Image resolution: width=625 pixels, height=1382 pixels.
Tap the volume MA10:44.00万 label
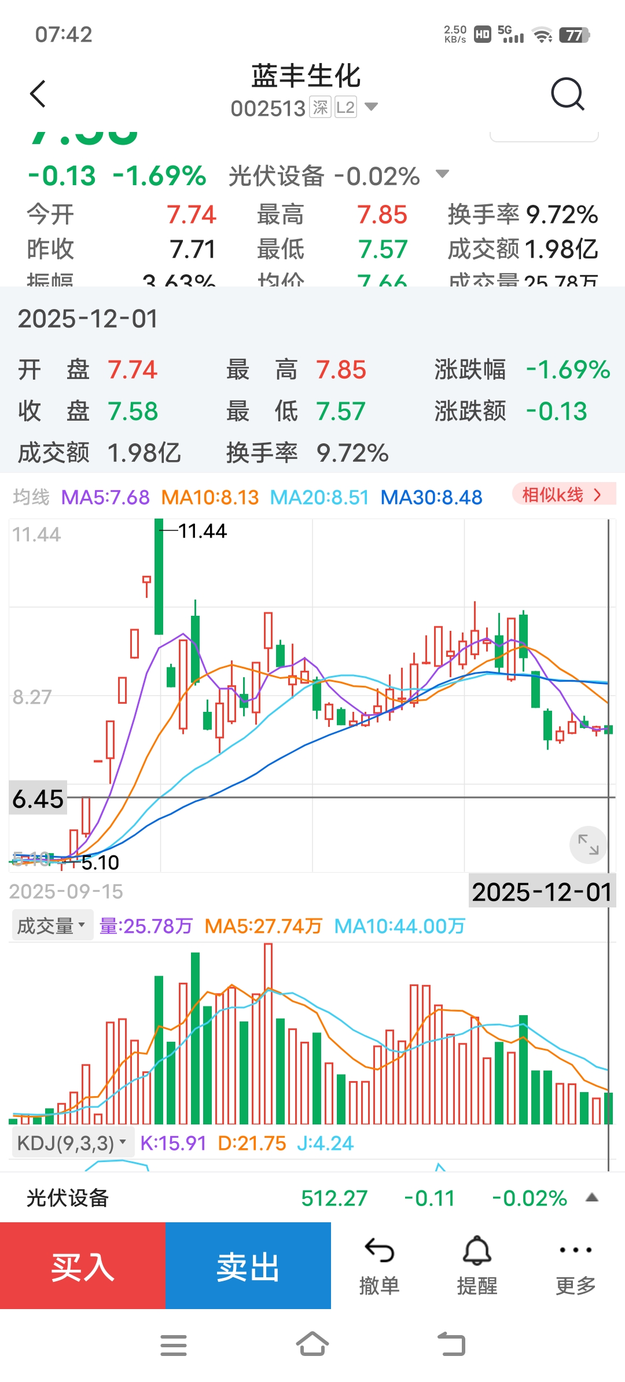[x=400, y=926]
